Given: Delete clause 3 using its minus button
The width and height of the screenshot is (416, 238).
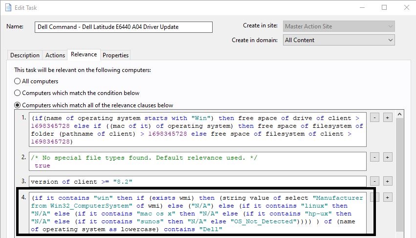Looking at the screenshot, I should [x=374, y=181].
